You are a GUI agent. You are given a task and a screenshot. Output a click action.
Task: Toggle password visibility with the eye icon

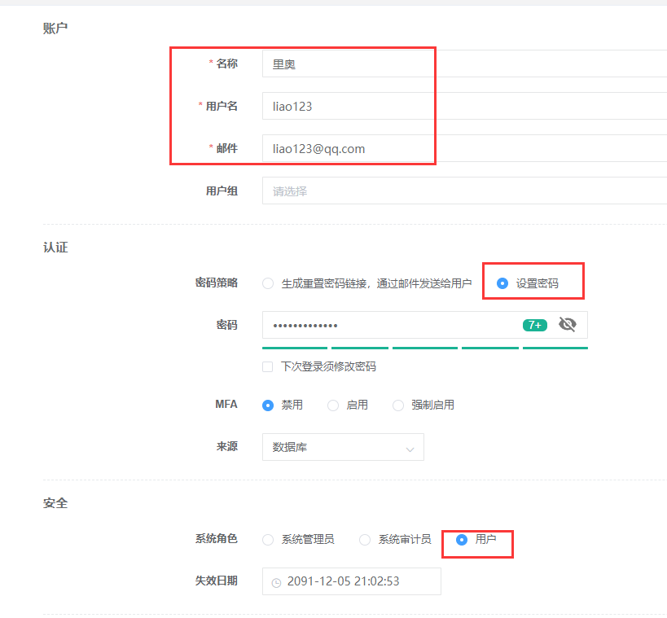[568, 324]
